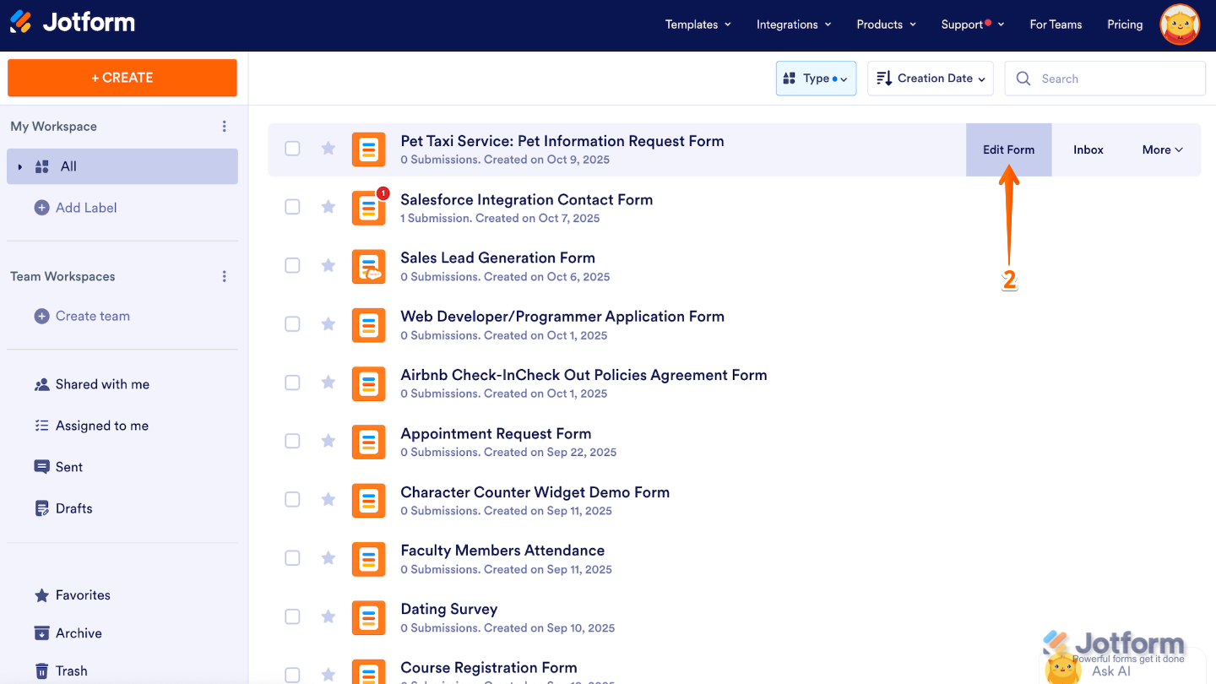Select the checkbox for Appointment Request Form
The width and height of the screenshot is (1216, 684).
point(292,441)
